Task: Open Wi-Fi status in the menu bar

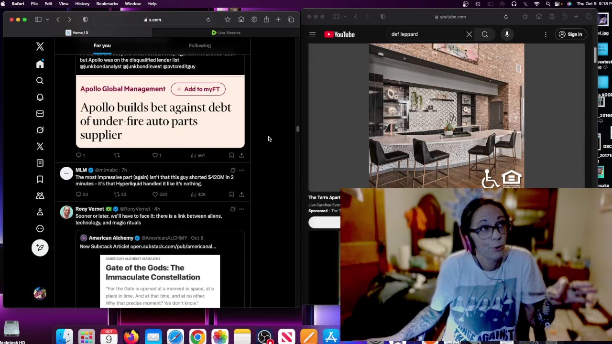Action: [536, 4]
